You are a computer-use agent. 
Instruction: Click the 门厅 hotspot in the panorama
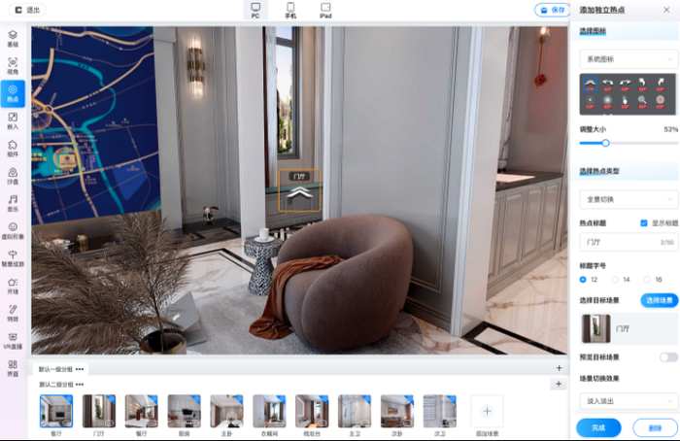point(299,190)
